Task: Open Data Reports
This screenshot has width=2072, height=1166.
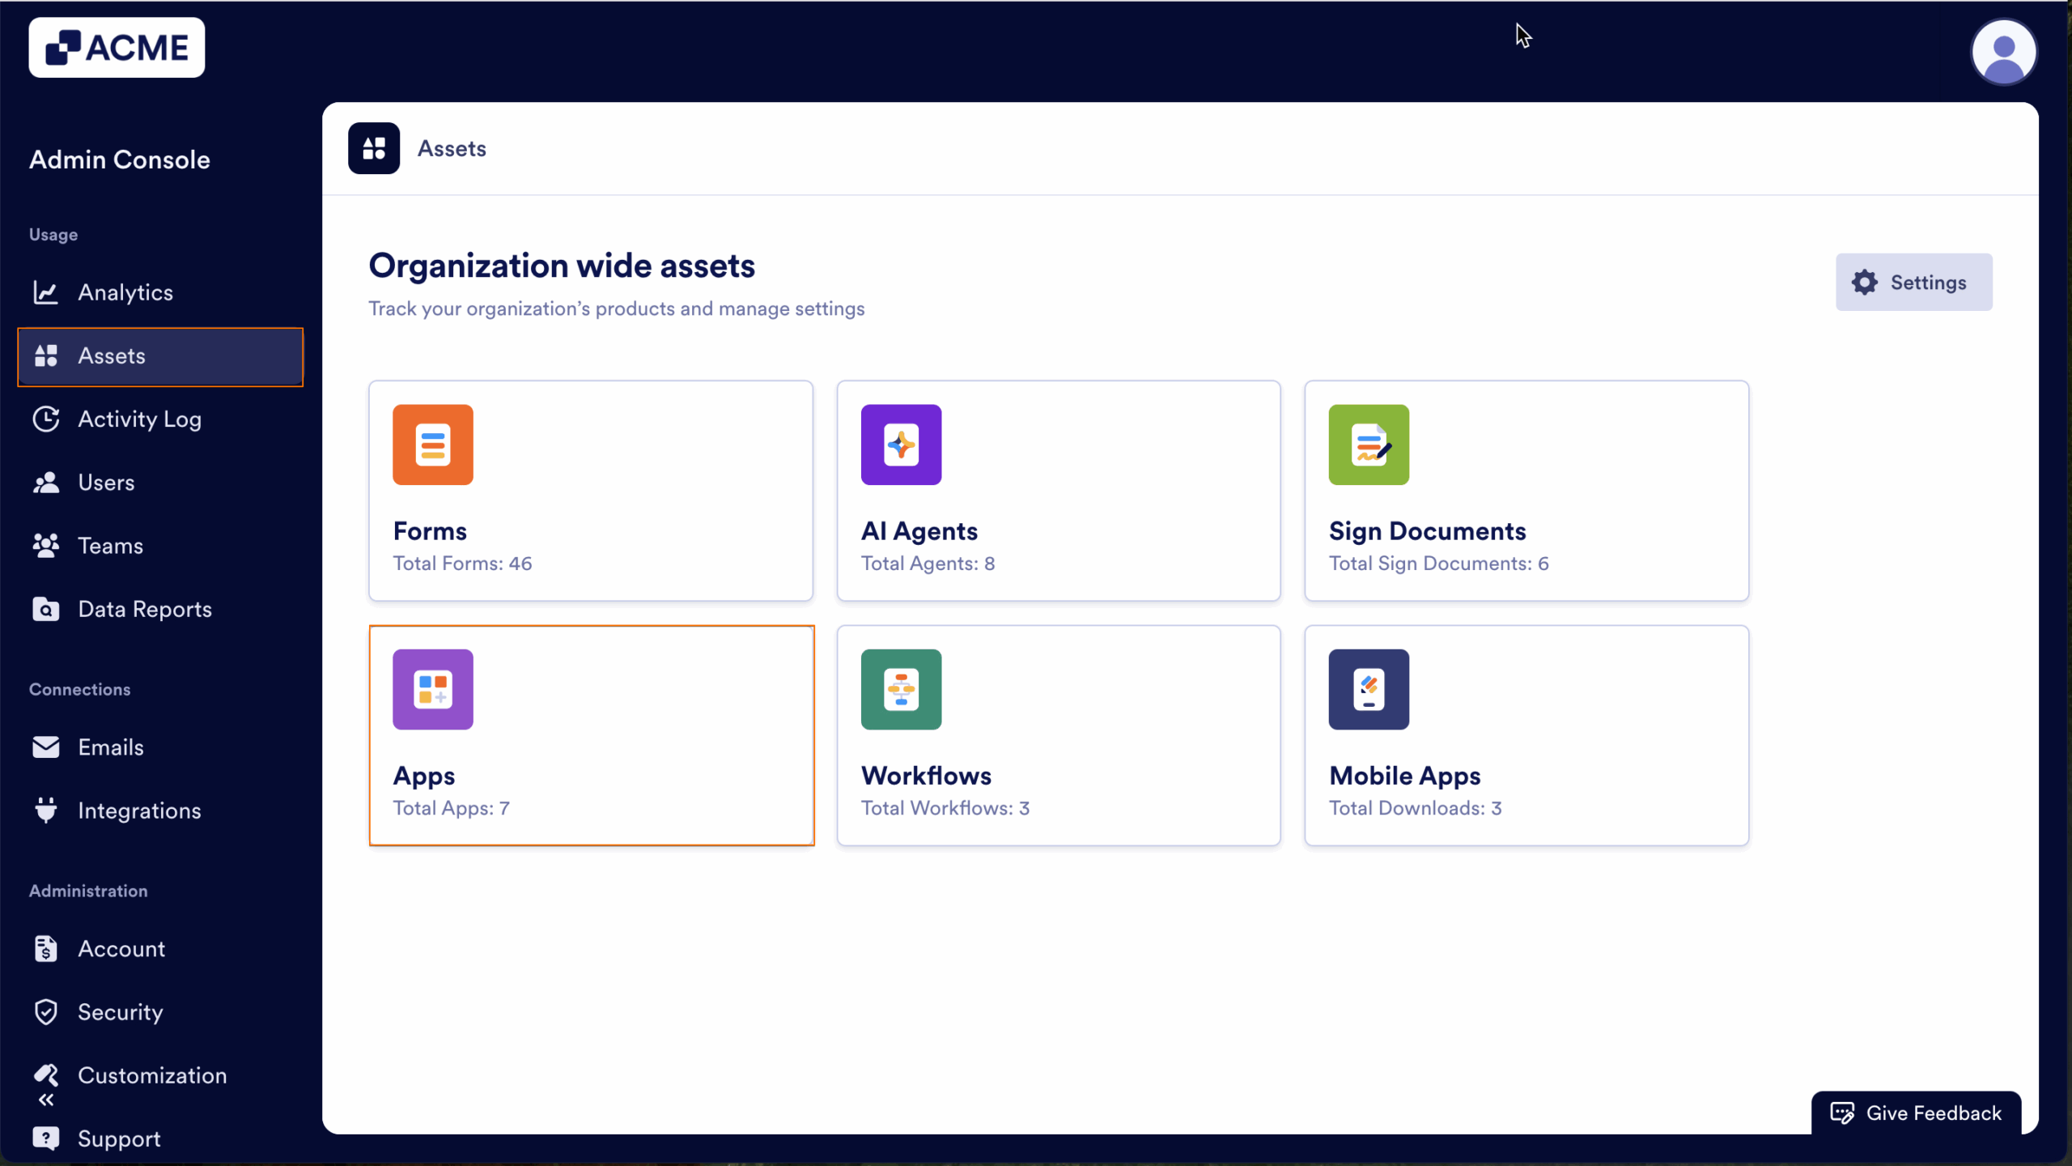Action: [x=146, y=609]
